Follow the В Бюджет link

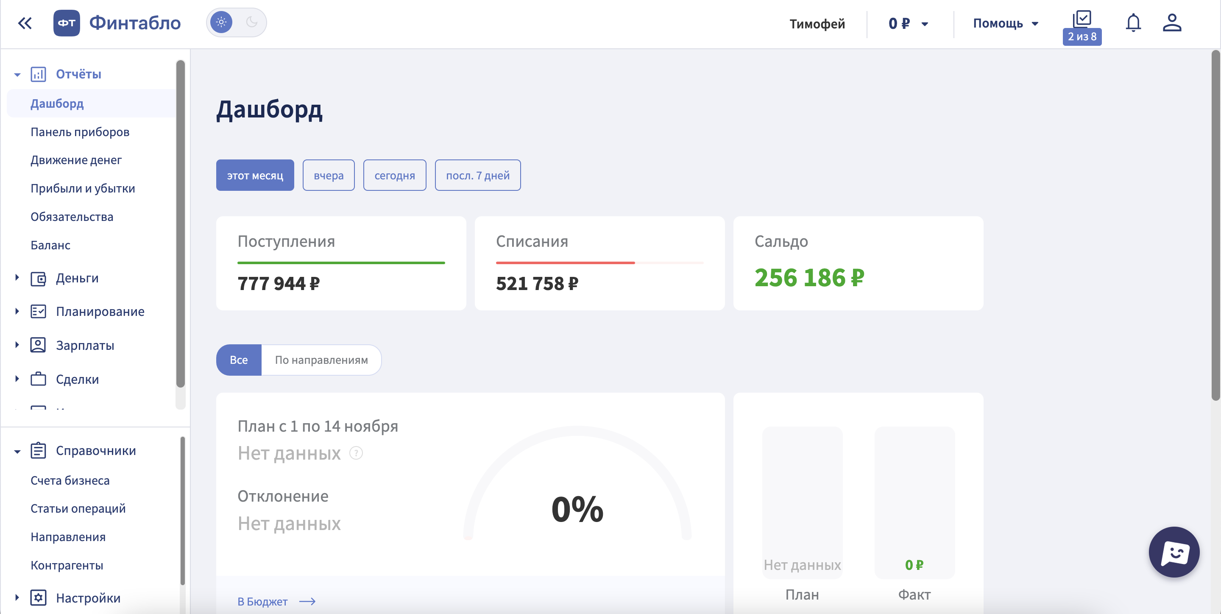pyautogui.click(x=262, y=601)
